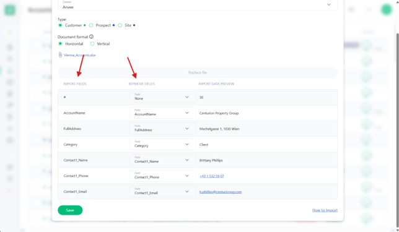Open field dropdown for # row
This screenshot has height=232, width=399.
click(162, 97)
